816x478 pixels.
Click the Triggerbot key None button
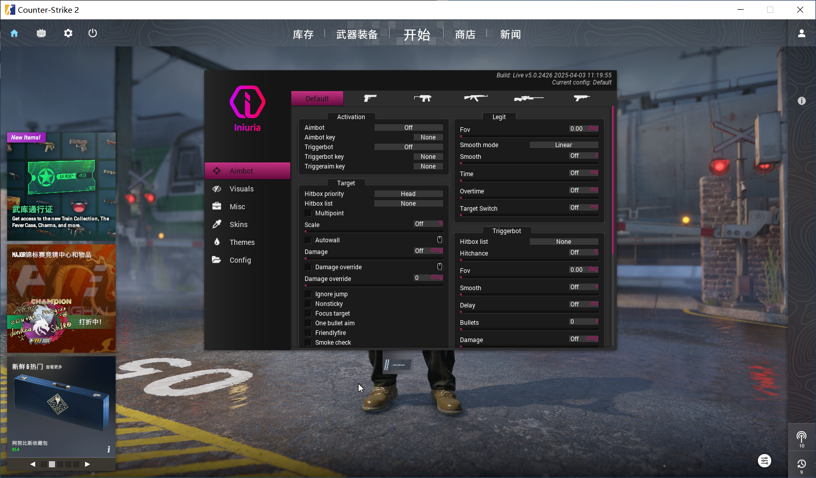click(x=428, y=157)
